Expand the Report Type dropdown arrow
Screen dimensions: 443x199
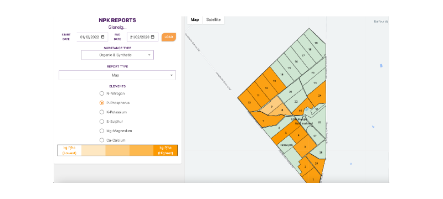click(x=171, y=75)
